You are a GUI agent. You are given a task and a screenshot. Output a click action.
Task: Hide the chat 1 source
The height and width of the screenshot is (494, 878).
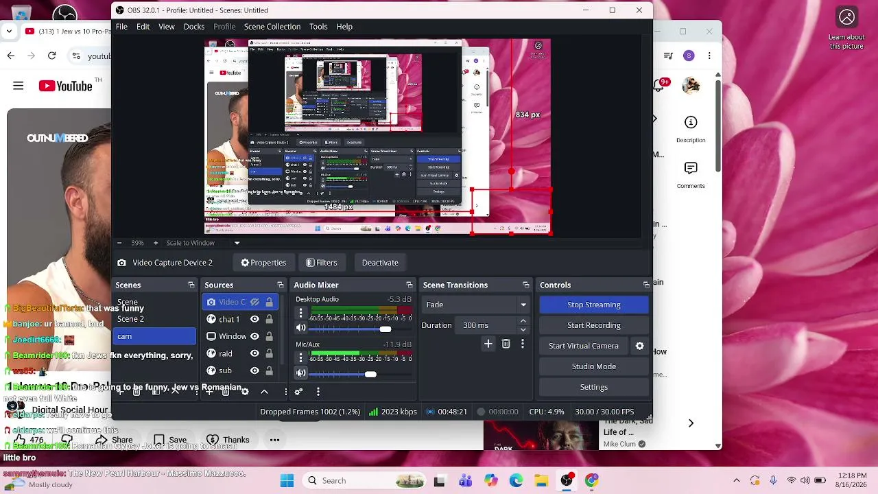(x=254, y=319)
